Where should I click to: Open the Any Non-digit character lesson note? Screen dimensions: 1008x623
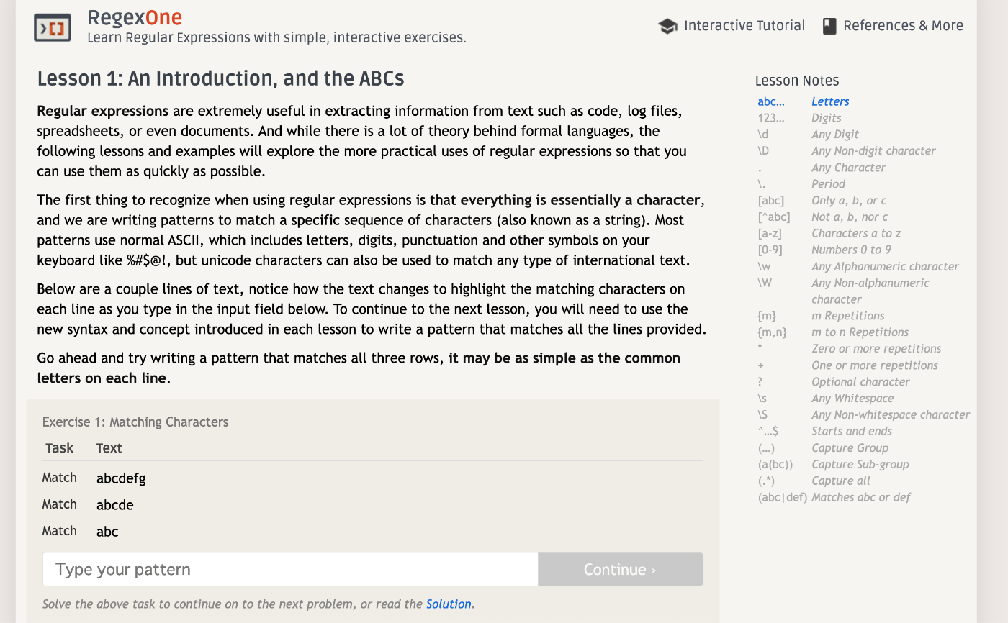point(873,151)
